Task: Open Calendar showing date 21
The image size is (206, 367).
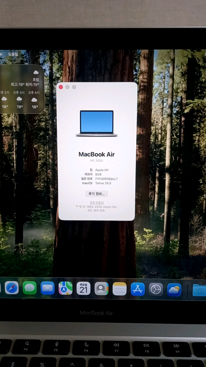Action: [83, 289]
